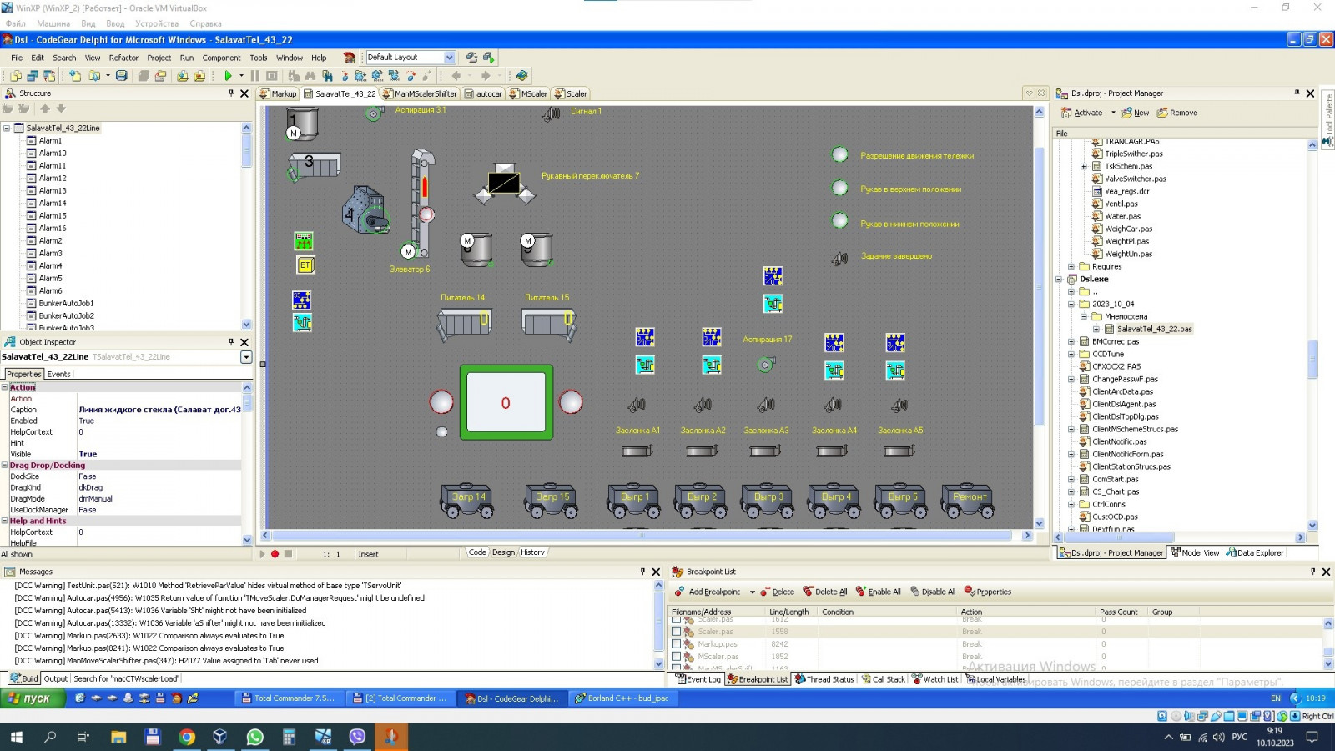Click Add Breakpoint button
The image size is (1335, 751).
708,592
